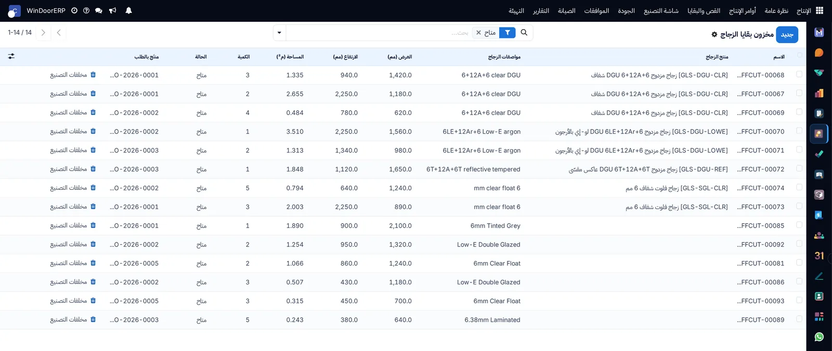This screenshot has width=832, height=351.
Task: Open the نظرة عامة menu item
Action: [776, 11]
